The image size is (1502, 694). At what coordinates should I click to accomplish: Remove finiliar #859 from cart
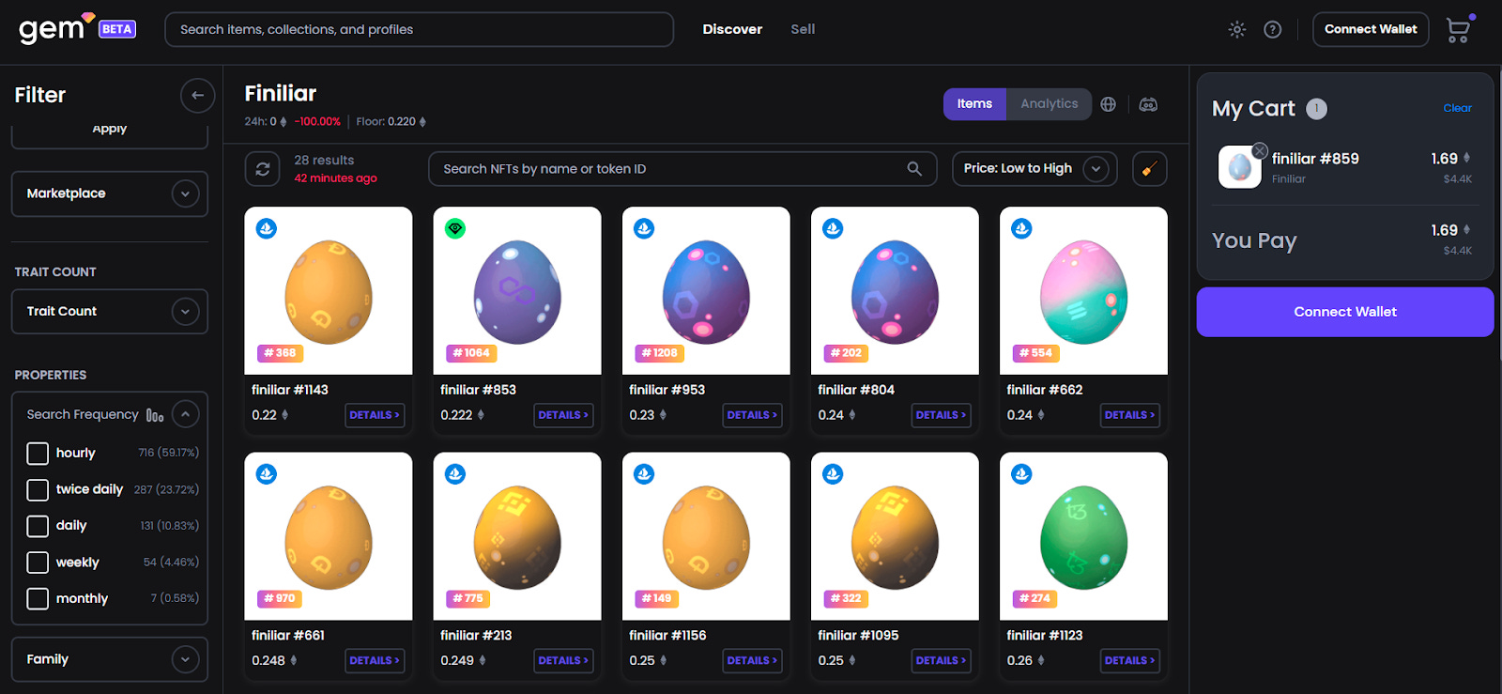click(x=1260, y=150)
